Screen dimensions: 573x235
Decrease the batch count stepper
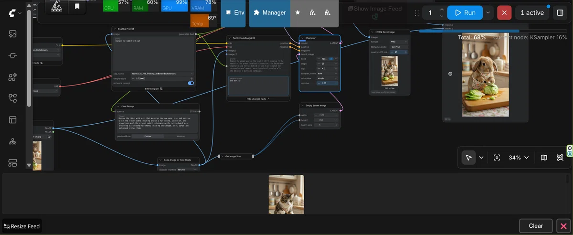pos(442,16)
